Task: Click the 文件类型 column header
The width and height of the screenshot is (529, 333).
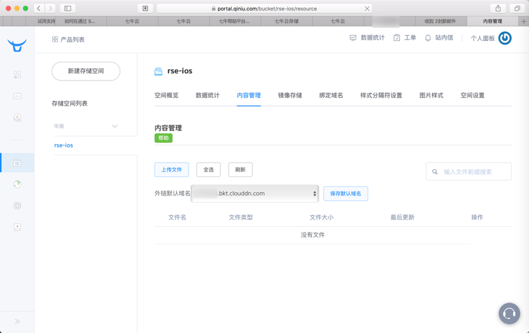Action: click(241, 217)
